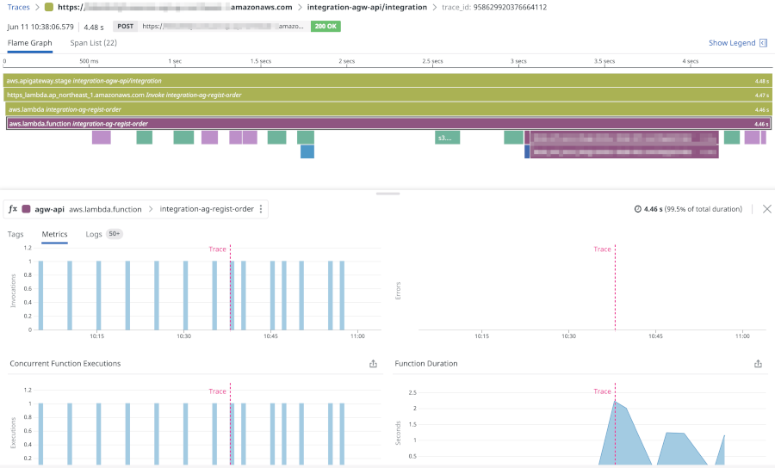Click the Trace marker in Function Duration chart
This screenshot has height=468, width=775.
pos(602,391)
